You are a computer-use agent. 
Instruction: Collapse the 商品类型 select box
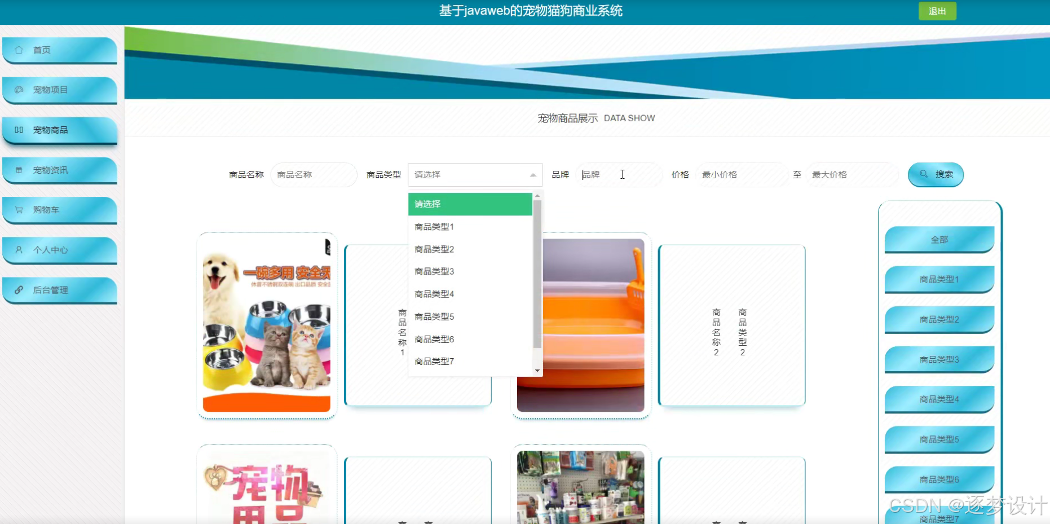click(475, 175)
